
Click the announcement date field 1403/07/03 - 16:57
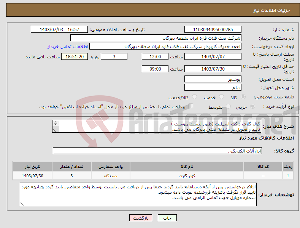tap(59, 30)
